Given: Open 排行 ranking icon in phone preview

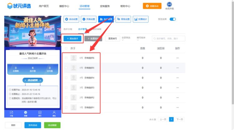Looking at the screenshot, I should [40, 113].
